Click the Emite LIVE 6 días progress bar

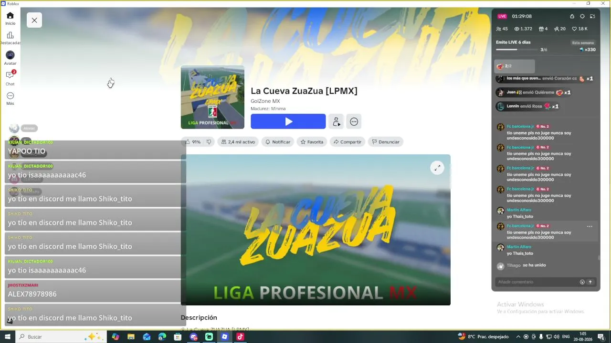516,50
